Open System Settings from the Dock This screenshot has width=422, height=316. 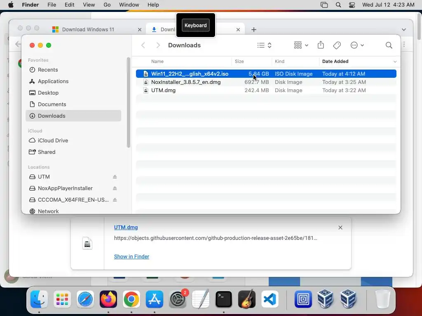click(178, 299)
